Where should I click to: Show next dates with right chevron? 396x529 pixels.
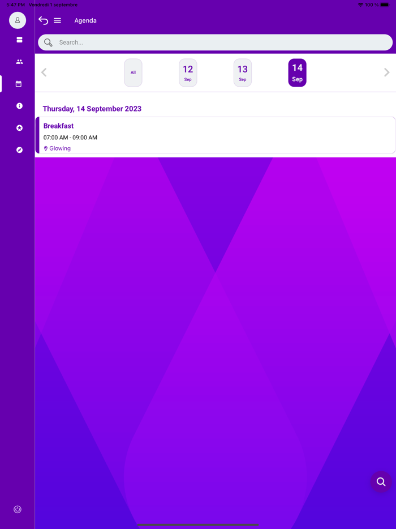387,72
